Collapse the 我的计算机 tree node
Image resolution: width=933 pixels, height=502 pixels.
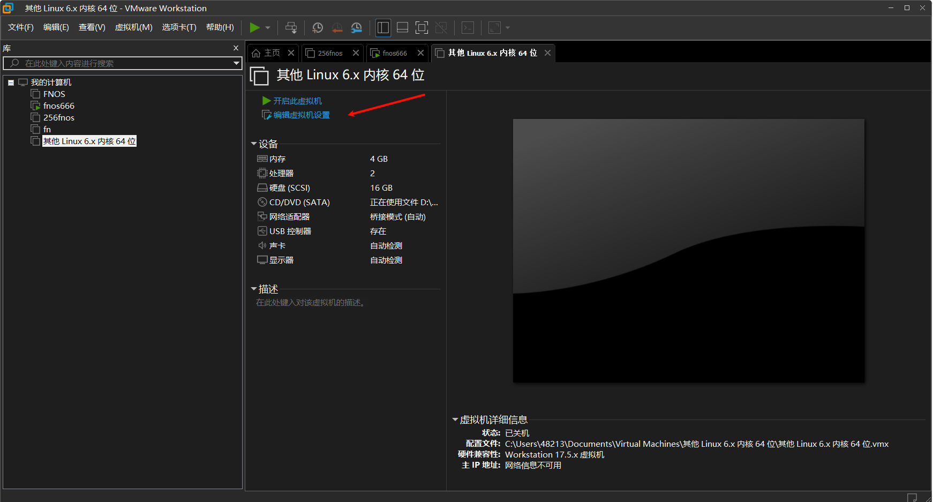[11, 83]
